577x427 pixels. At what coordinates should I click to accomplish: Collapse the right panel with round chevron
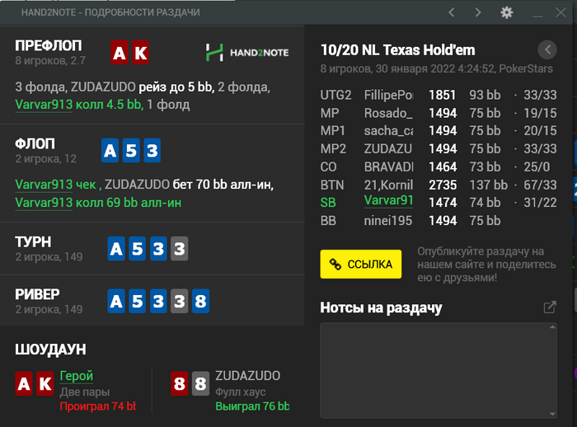pos(547,49)
